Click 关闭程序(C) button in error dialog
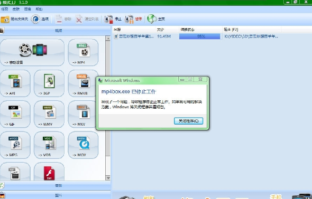This screenshot has height=199, width=312. coord(188,121)
